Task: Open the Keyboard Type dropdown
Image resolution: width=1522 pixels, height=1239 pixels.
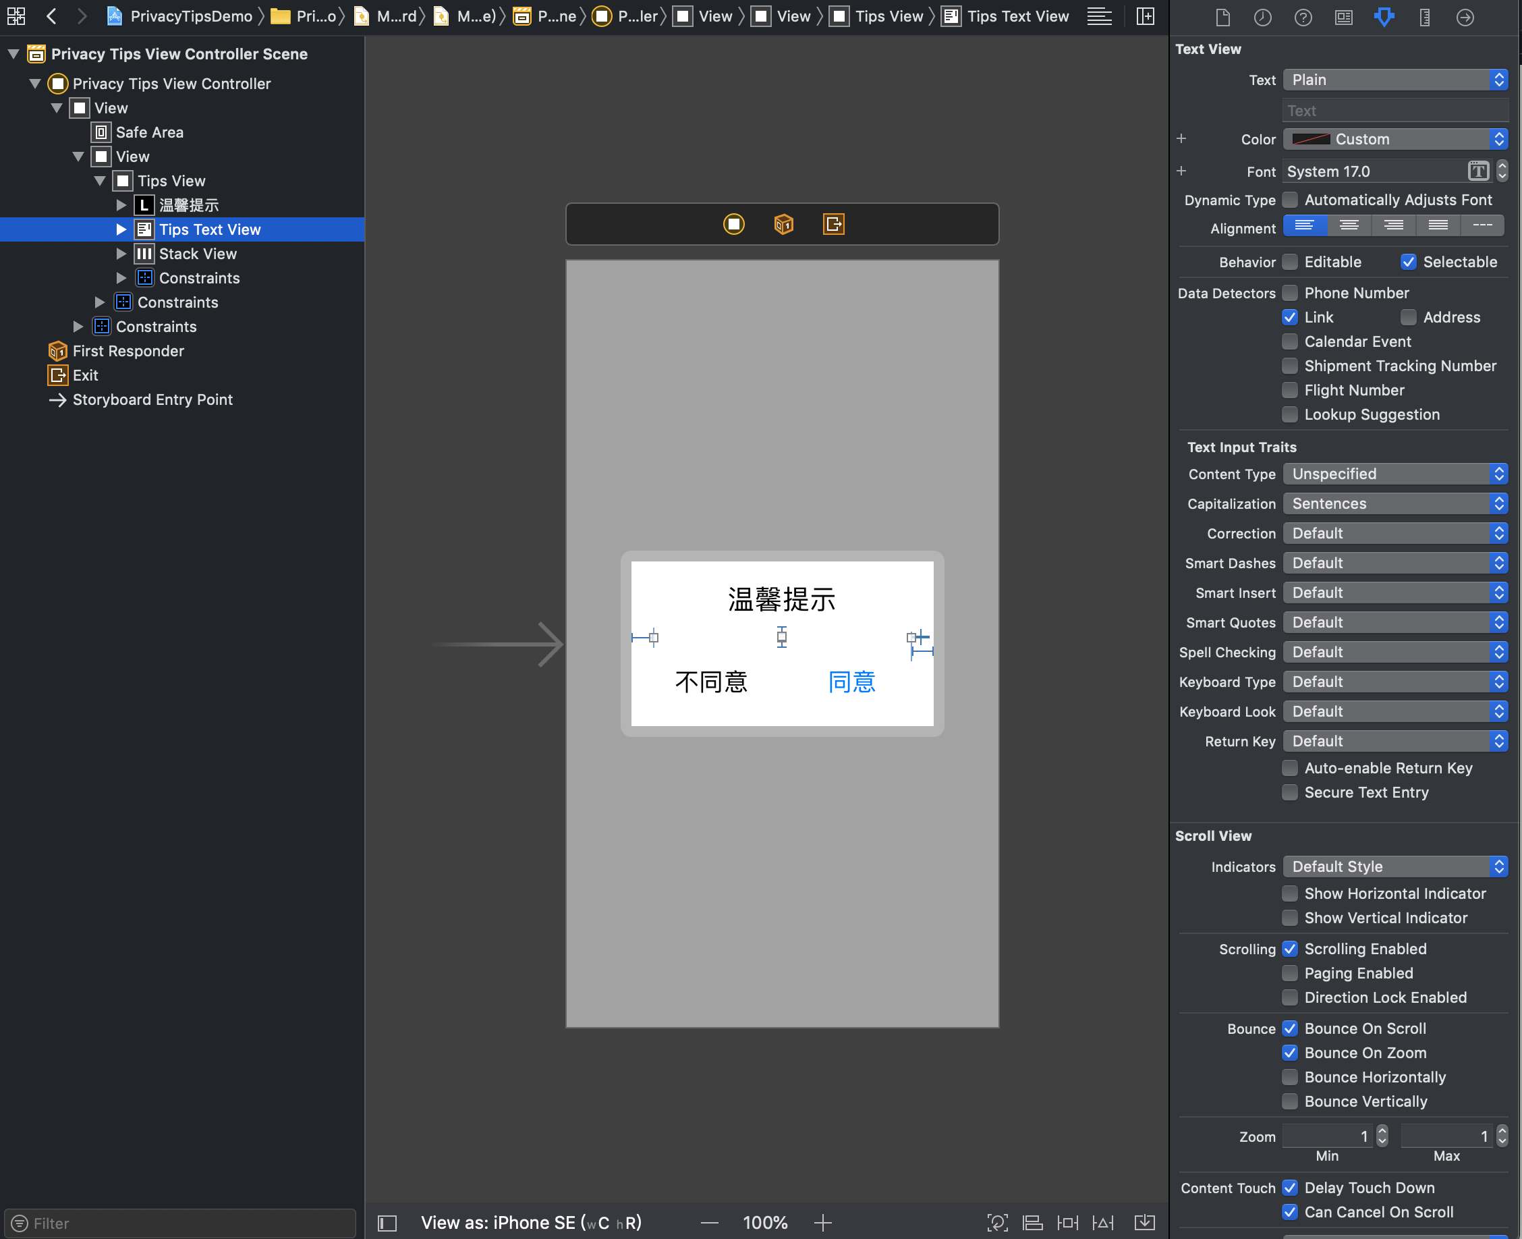Action: [1394, 682]
